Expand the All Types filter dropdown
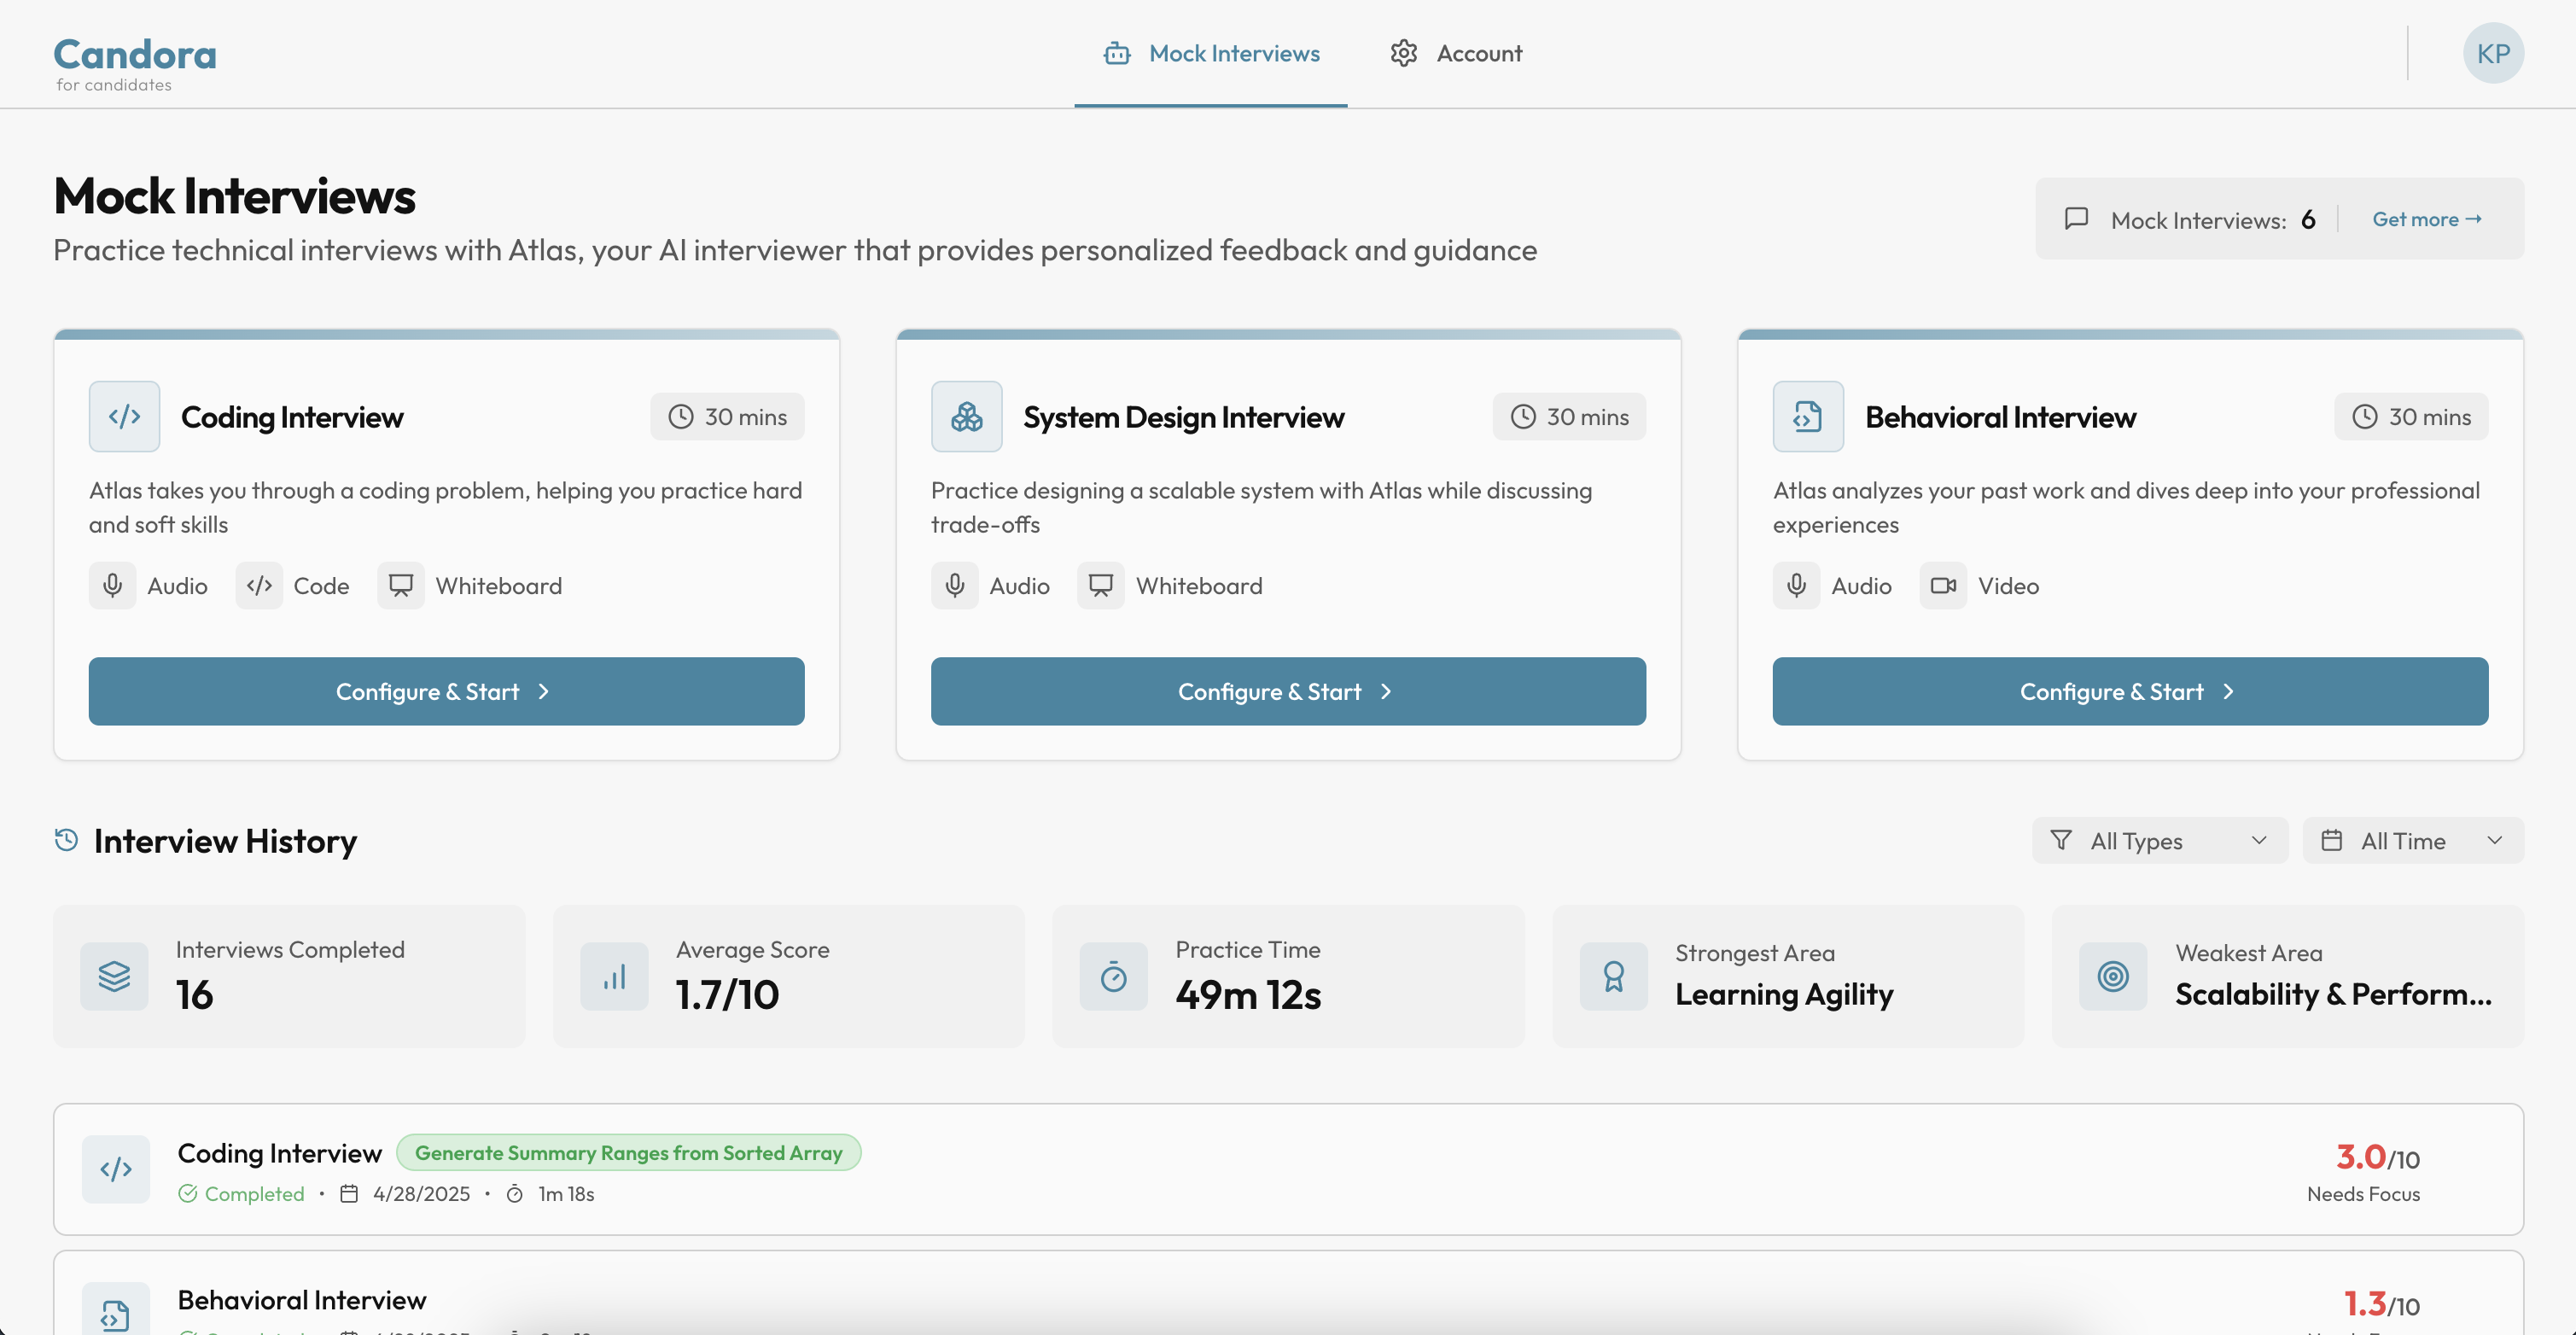2576x1335 pixels. 2159,840
